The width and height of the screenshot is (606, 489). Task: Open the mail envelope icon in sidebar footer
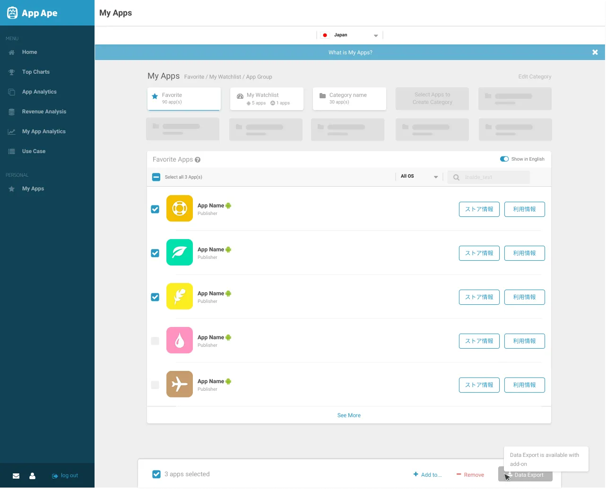point(16,476)
